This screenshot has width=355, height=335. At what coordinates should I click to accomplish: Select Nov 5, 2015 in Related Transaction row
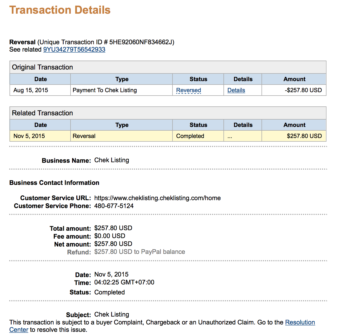coord(29,136)
